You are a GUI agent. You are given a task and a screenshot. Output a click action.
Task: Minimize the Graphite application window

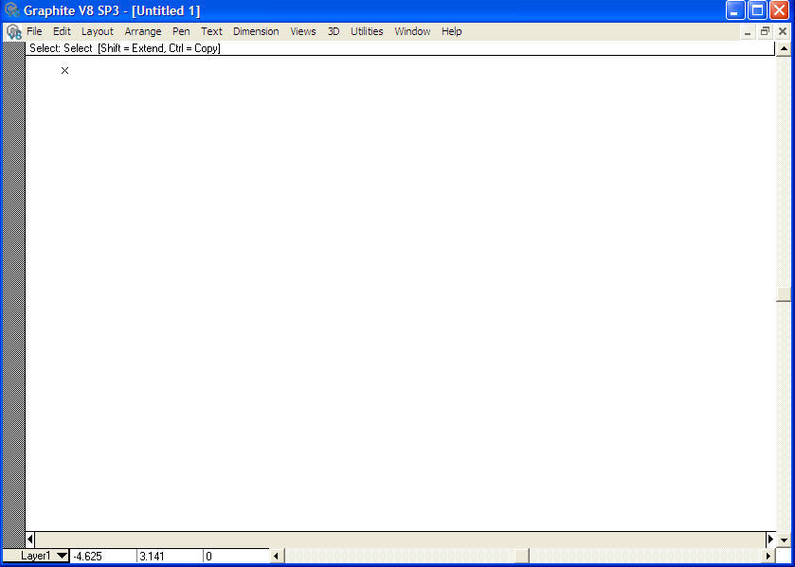click(735, 10)
